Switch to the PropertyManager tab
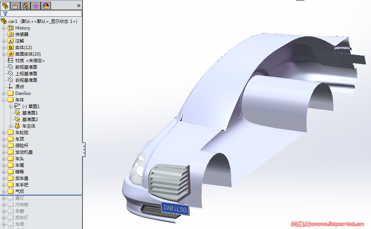The image size is (371, 229). (15, 5)
